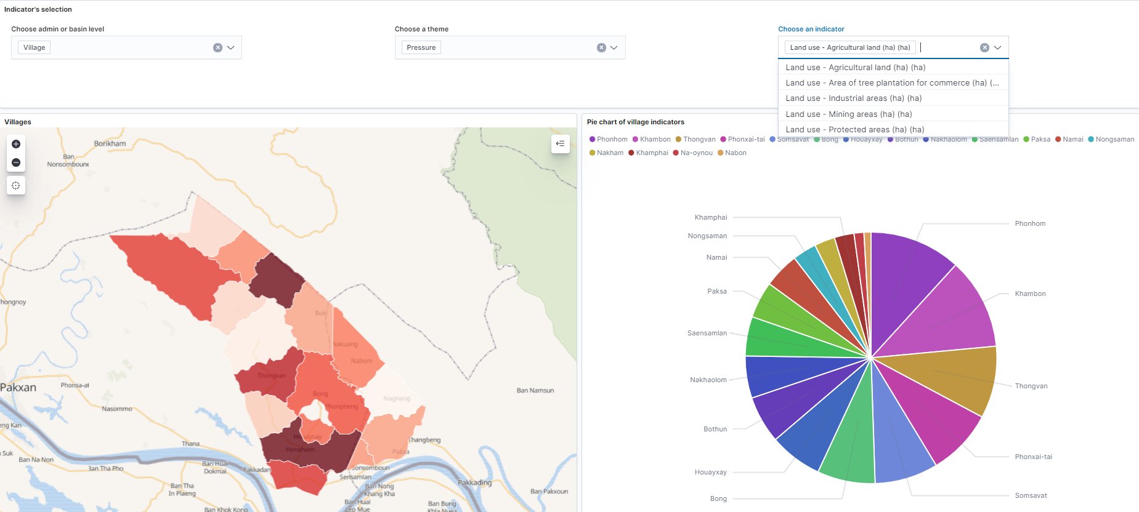Collapse the indicator dropdown chevron
The height and width of the screenshot is (512, 1139).
[x=998, y=47]
